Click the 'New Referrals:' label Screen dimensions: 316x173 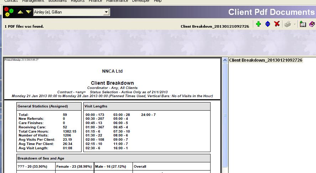click(x=31, y=119)
